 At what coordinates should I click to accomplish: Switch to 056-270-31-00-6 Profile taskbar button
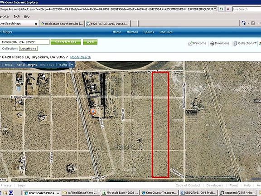point(198,193)
